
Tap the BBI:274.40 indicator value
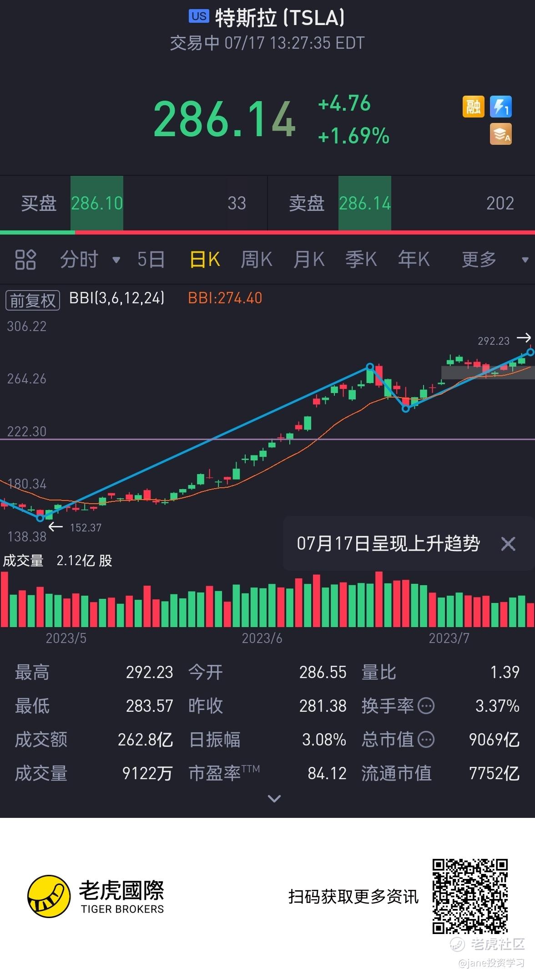coord(225,298)
